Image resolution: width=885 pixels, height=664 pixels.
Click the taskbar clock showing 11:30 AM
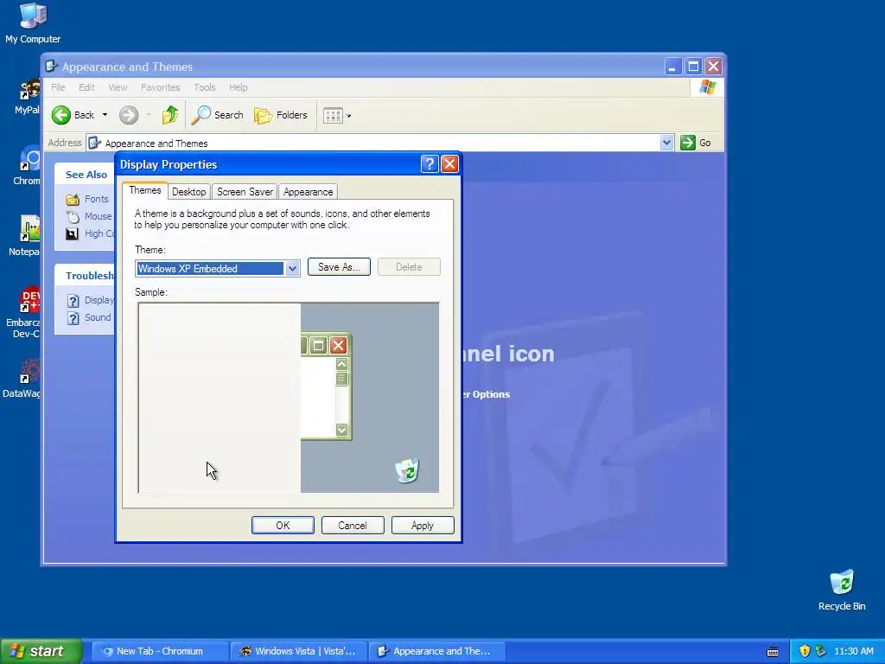click(x=853, y=652)
